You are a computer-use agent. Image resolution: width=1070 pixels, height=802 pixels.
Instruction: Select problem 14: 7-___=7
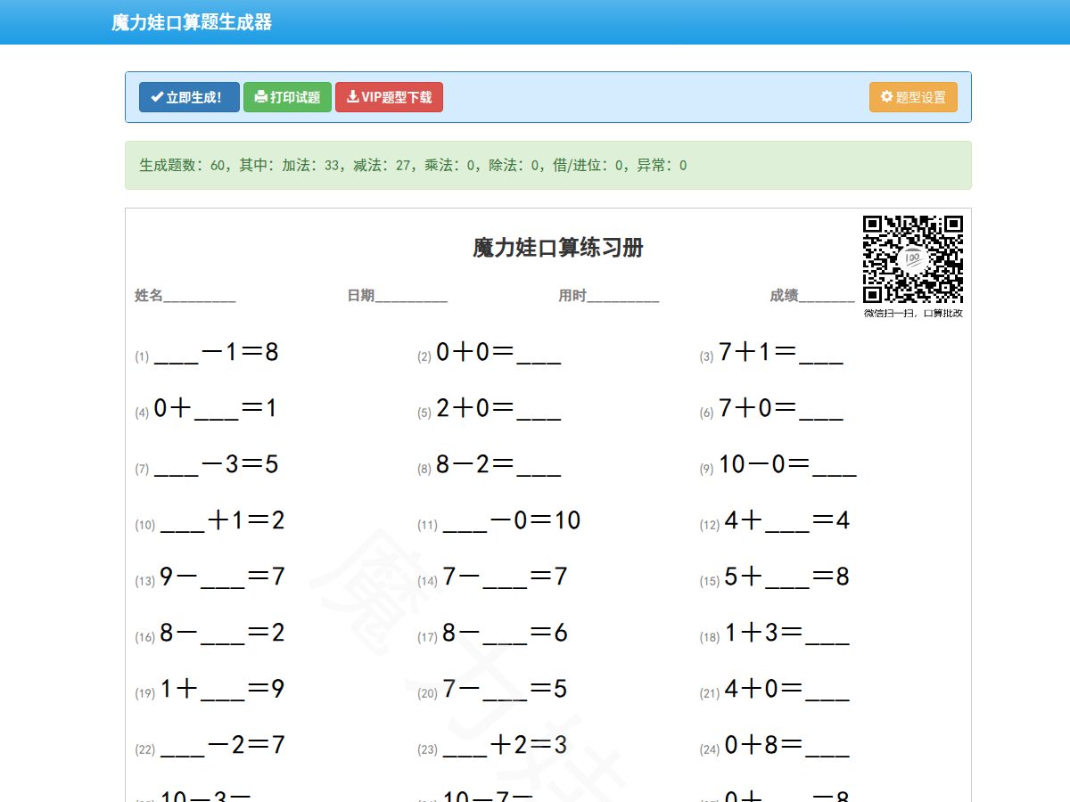click(x=493, y=577)
